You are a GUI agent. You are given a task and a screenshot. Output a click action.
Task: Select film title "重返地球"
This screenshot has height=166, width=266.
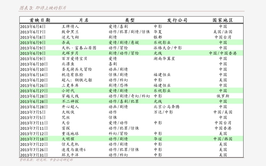coord(70,133)
